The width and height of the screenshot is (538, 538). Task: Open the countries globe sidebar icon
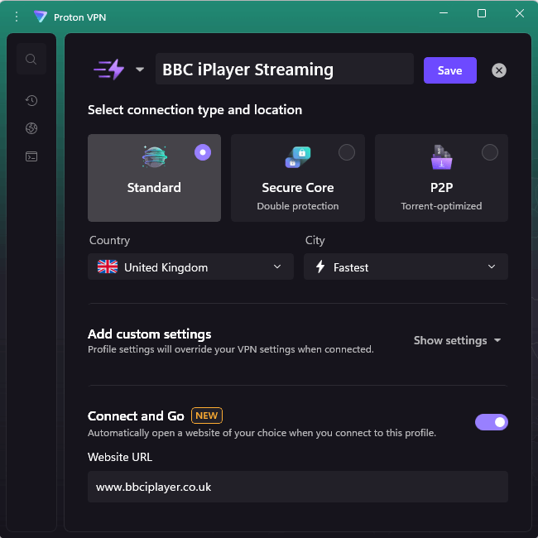click(x=31, y=128)
